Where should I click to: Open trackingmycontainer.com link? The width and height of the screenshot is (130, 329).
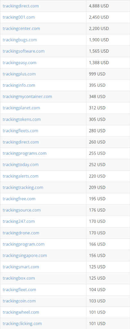pos(27,97)
